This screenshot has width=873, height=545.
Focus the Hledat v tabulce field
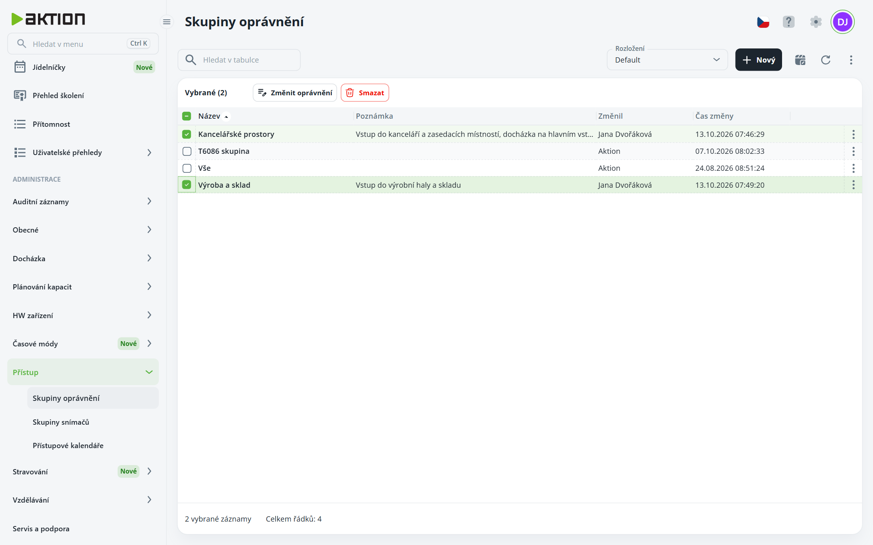pos(239,60)
